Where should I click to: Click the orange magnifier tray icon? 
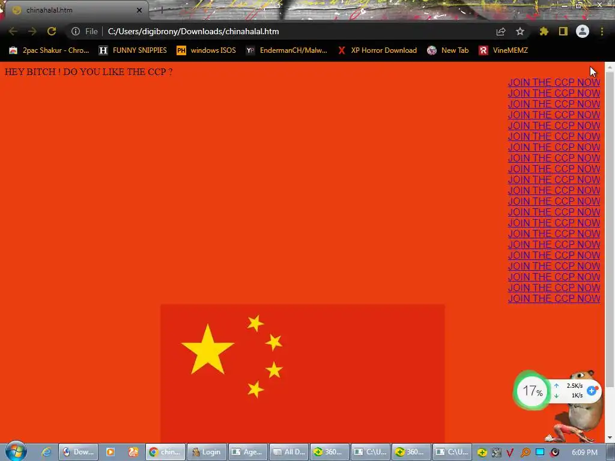click(525, 453)
